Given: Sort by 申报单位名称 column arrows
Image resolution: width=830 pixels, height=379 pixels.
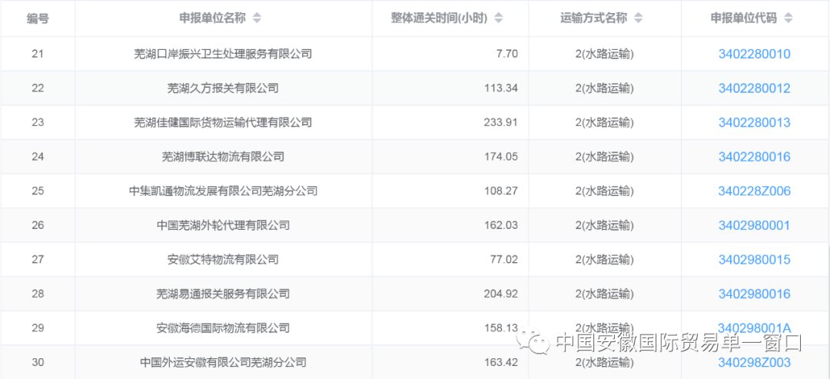Looking at the screenshot, I should click(x=257, y=18).
